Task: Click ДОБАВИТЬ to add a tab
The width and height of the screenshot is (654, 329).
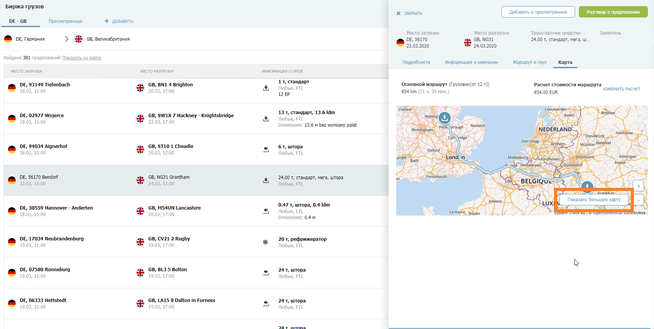Action: click(x=123, y=21)
